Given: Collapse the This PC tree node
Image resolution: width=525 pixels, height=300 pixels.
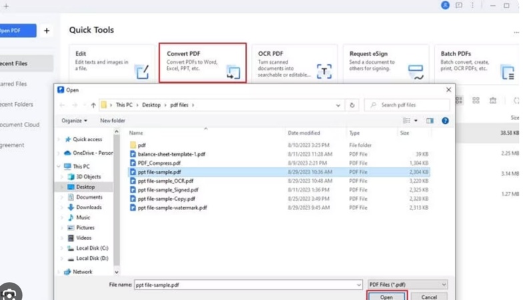Looking at the screenshot, I should click(x=59, y=166).
